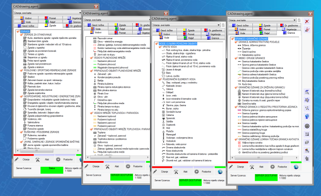Viewport: 321px width, 196px height.
Task: Click the blue globe icon in the right toolbar
Action: [307, 117]
